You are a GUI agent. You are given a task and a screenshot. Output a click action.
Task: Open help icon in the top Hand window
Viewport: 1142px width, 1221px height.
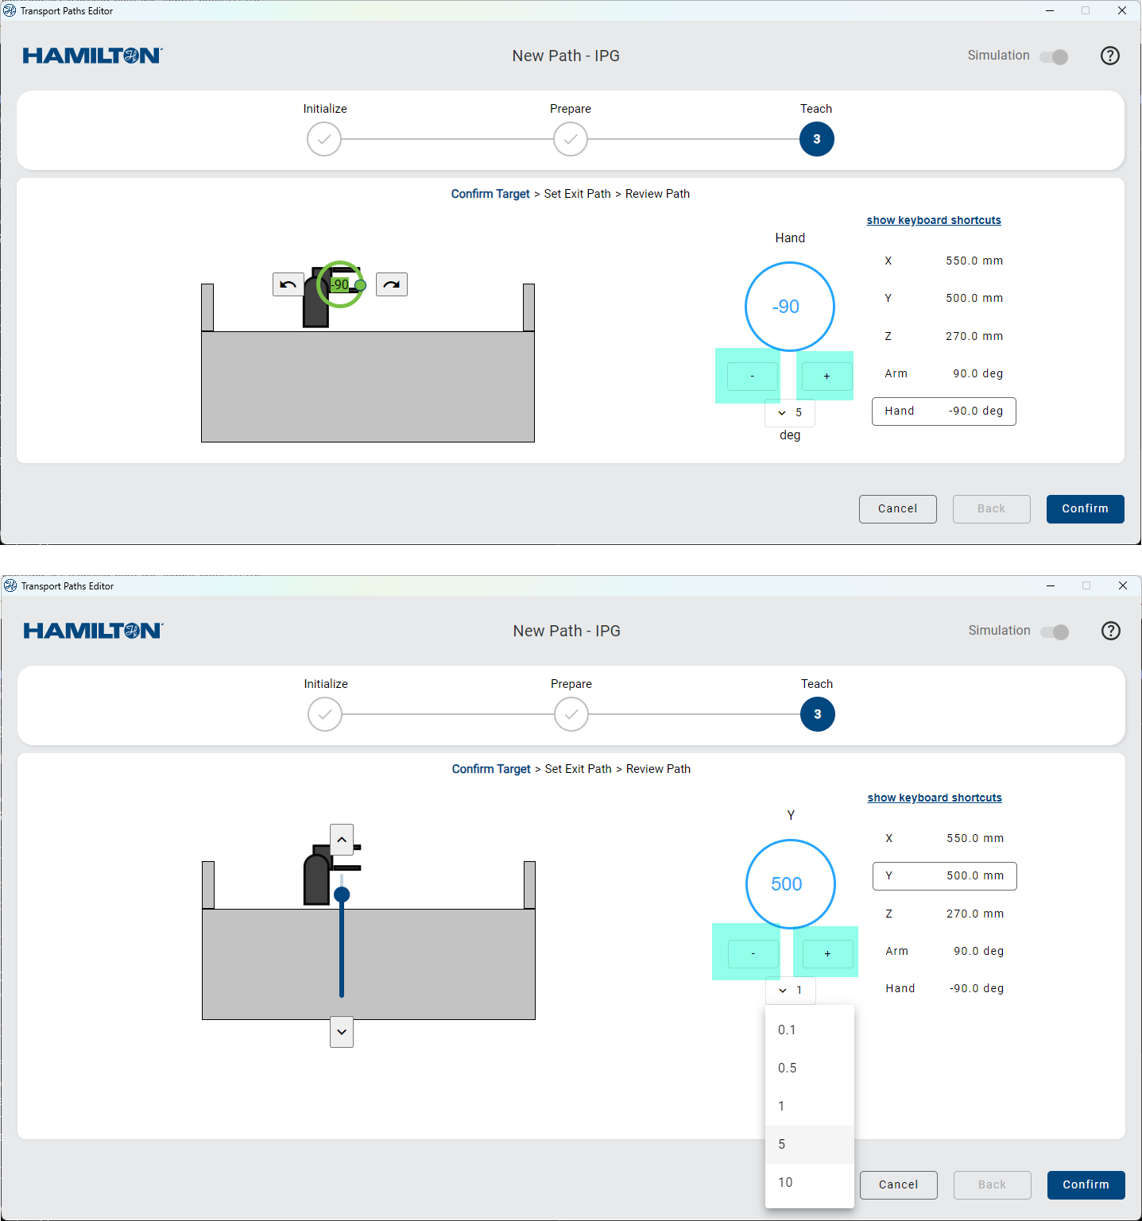tap(1110, 56)
